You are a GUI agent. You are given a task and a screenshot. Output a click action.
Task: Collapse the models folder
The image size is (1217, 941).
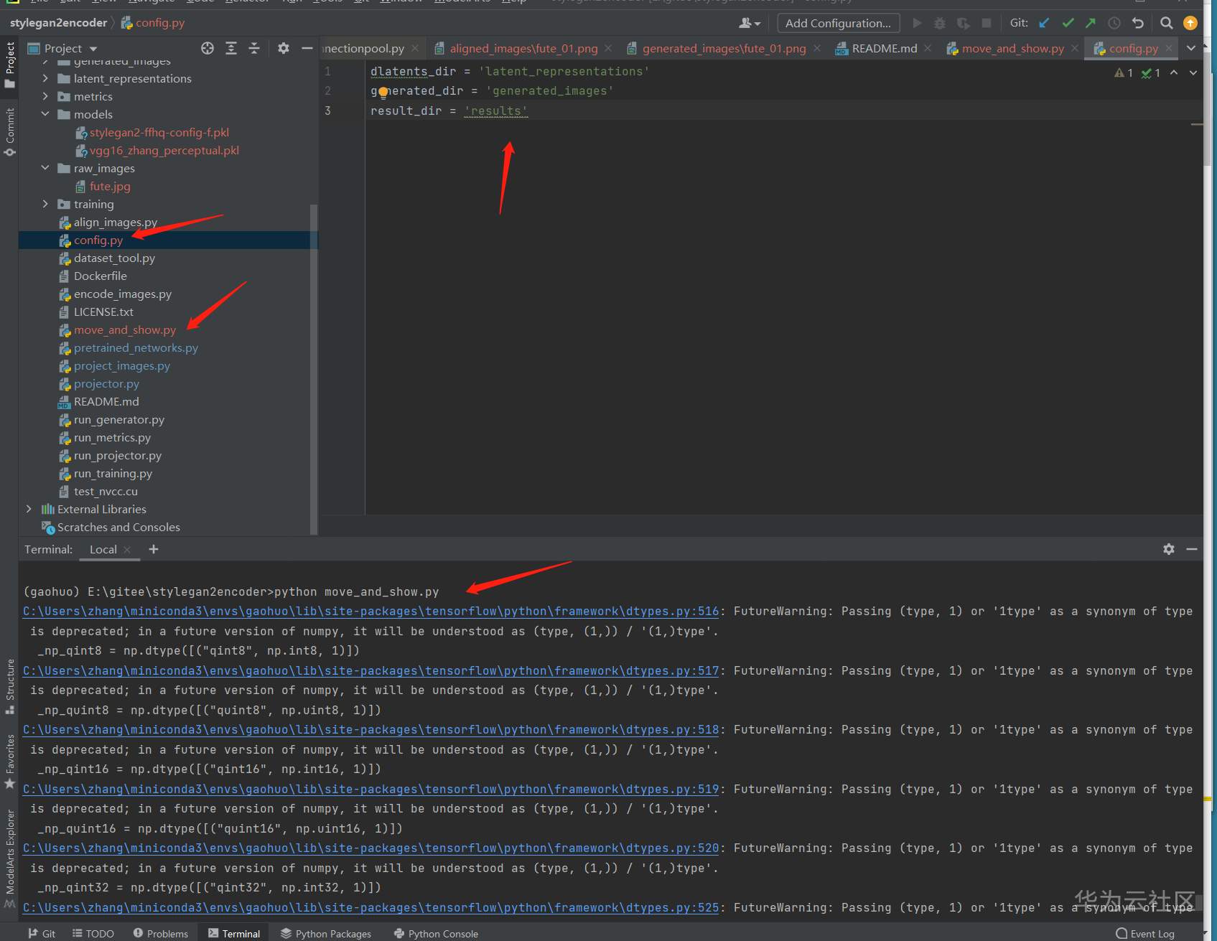click(45, 114)
